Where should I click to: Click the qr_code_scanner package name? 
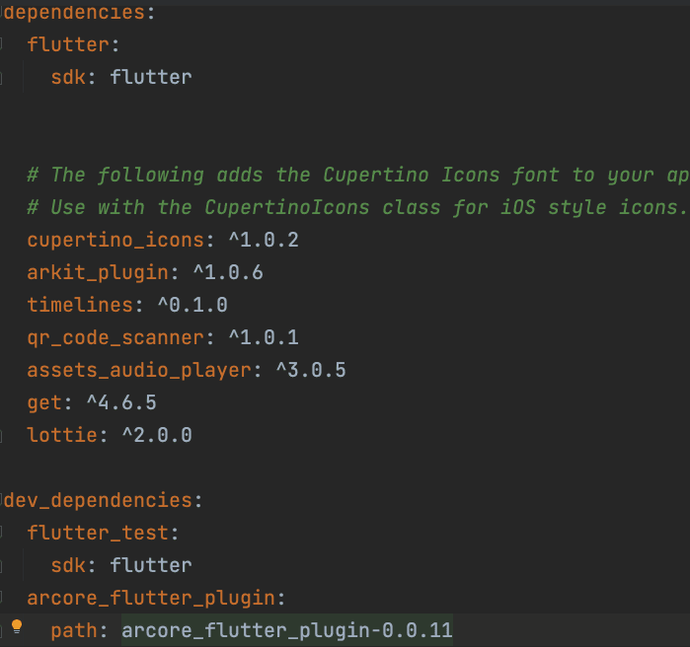(114, 337)
